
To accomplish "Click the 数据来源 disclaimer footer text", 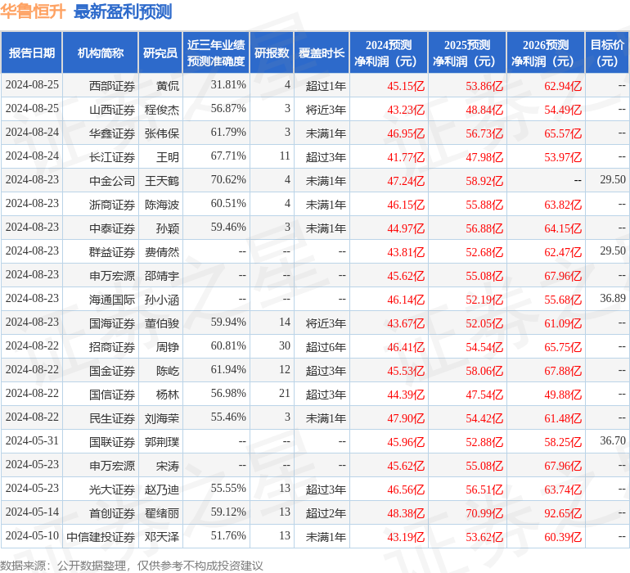I will coord(132,566).
